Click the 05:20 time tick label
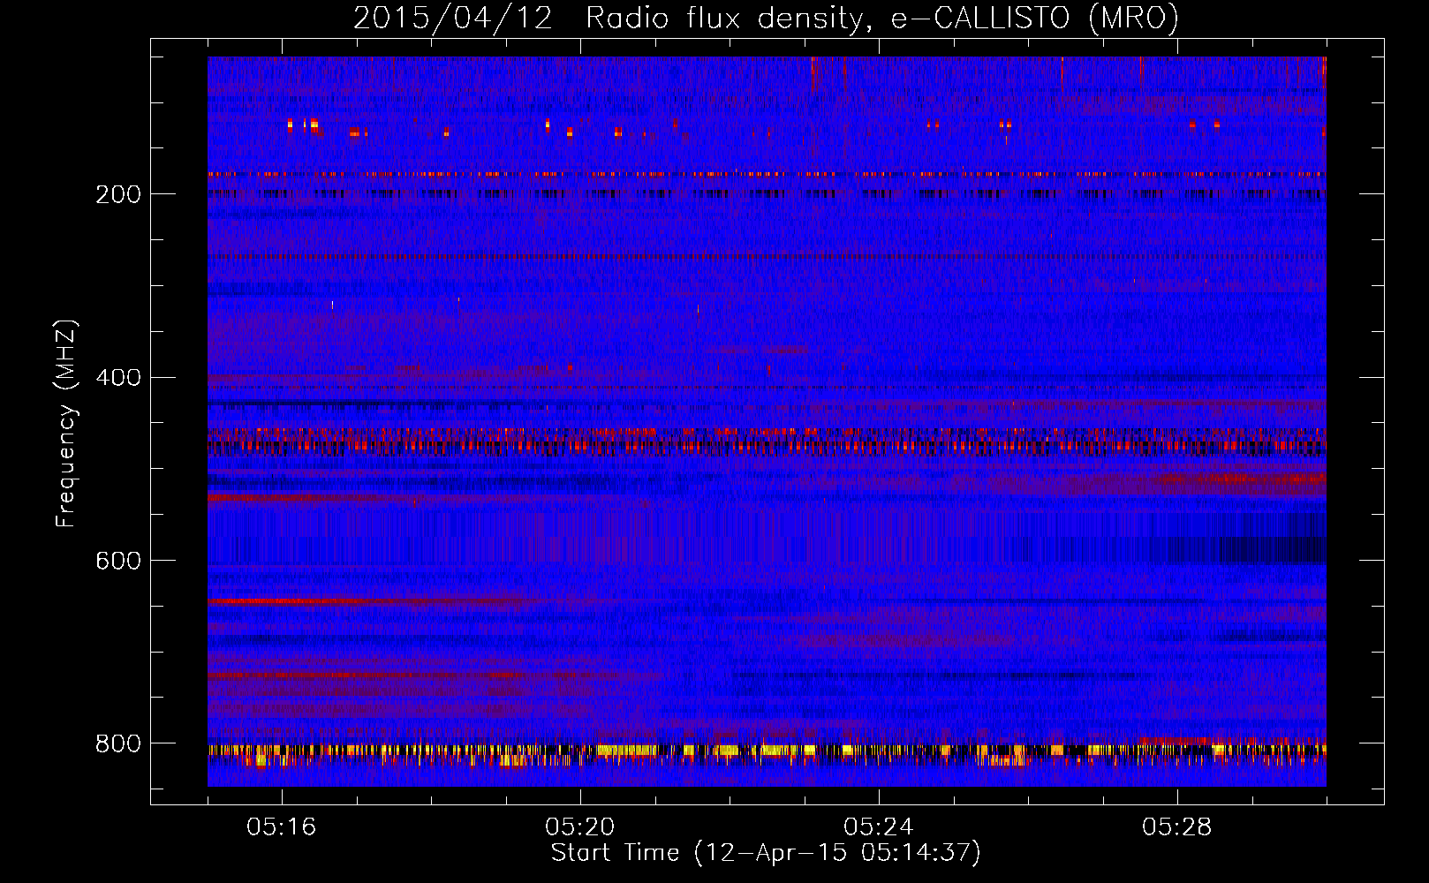This screenshot has width=1429, height=883. coord(580,827)
